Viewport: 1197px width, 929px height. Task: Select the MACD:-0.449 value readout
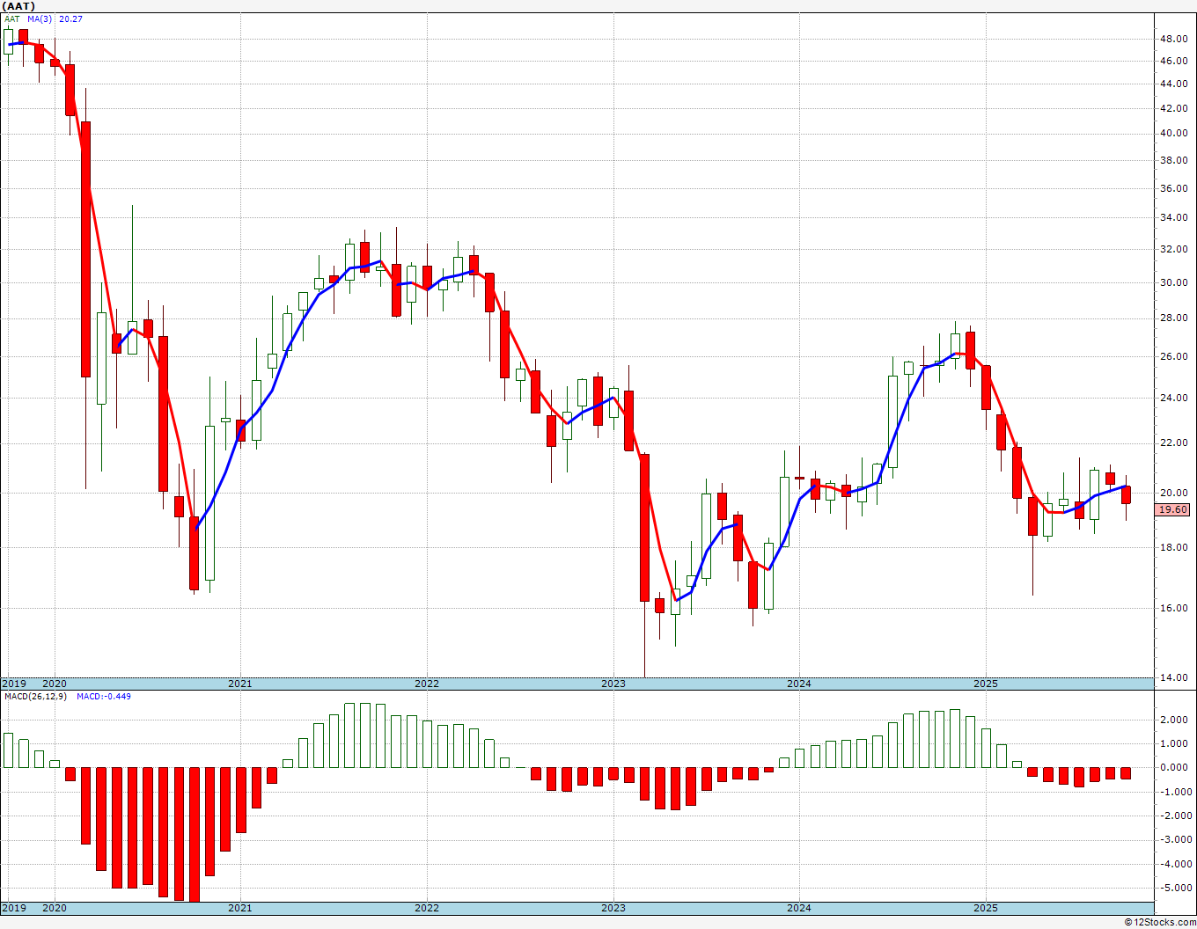coord(104,697)
